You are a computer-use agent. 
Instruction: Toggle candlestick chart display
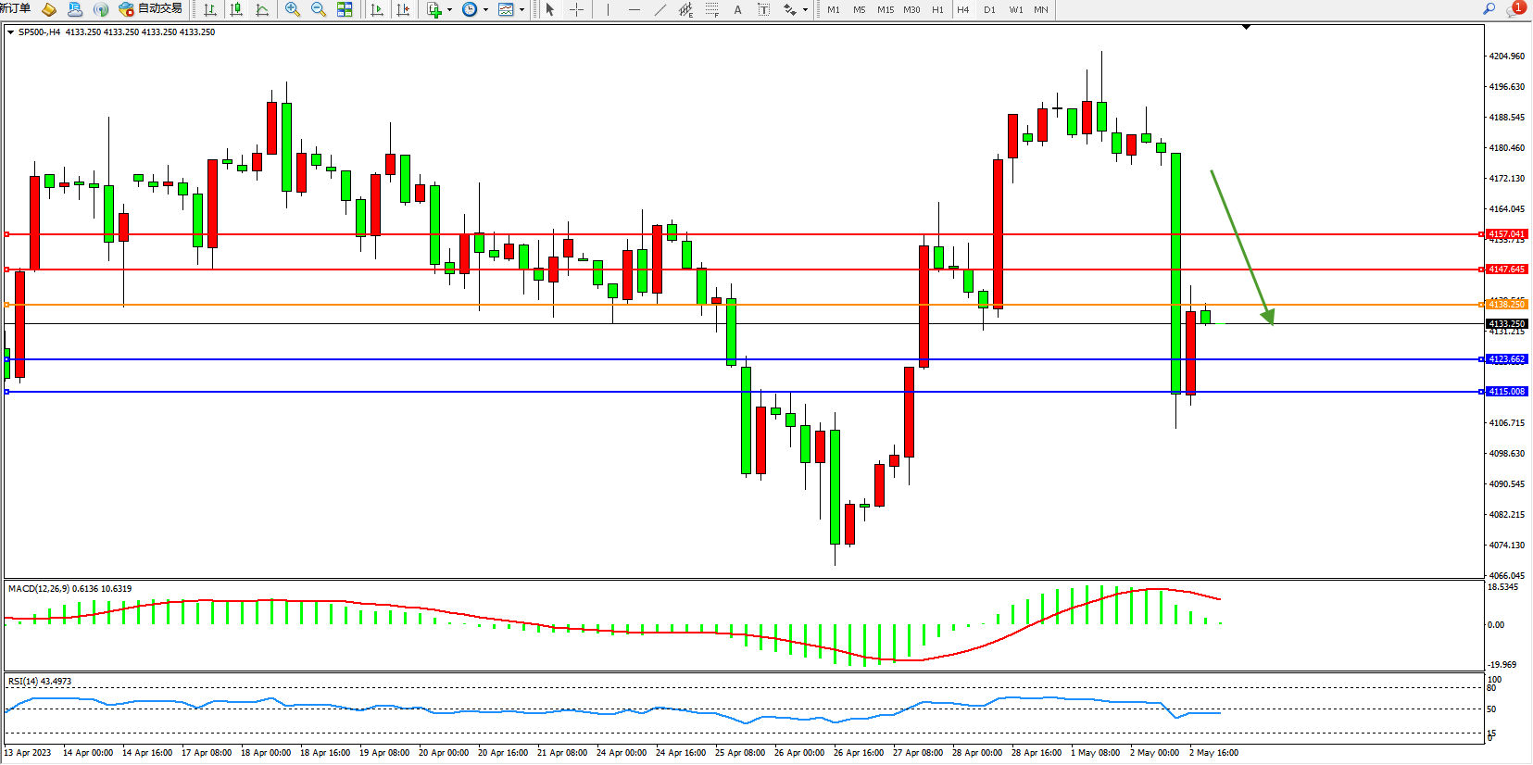point(236,9)
